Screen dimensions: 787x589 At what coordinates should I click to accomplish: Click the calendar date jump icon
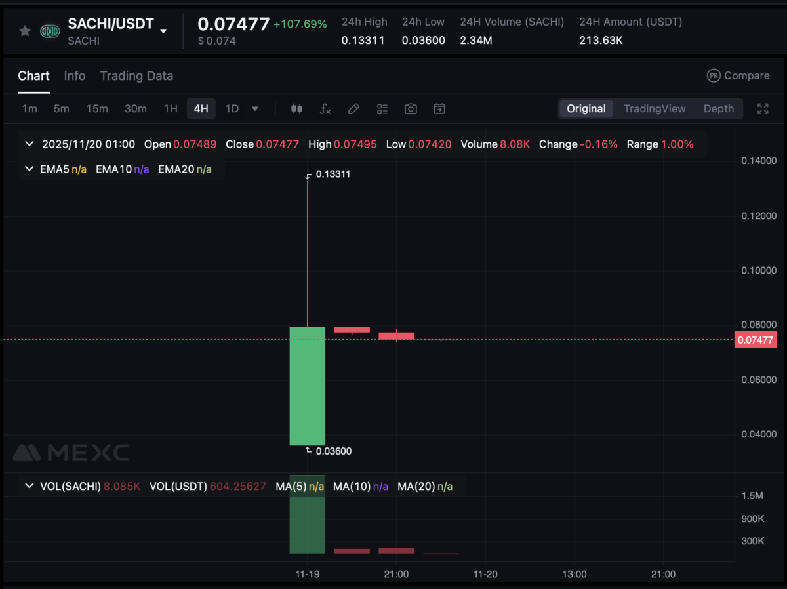click(x=439, y=109)
